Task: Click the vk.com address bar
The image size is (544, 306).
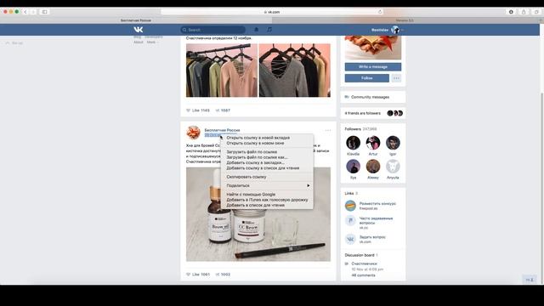Action: pos(272,12)
